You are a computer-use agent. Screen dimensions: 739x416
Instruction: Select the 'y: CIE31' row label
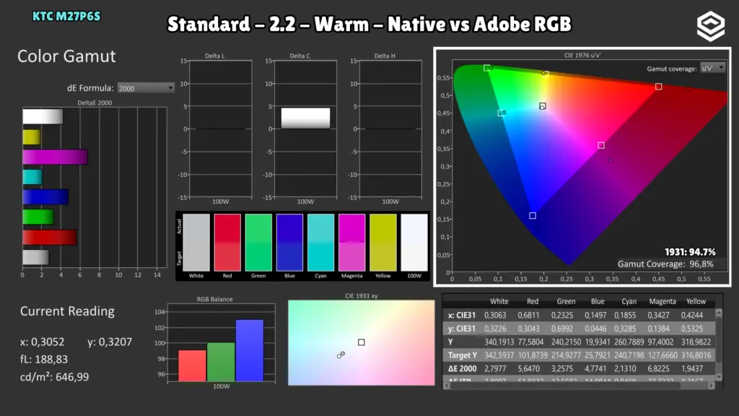[461, 329]
